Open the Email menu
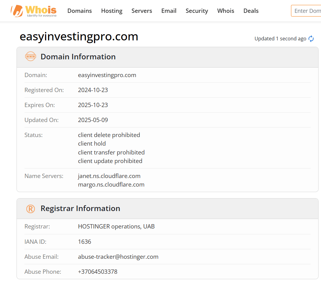The height and width of the screenshot is (282, 321). coord(169,11)
